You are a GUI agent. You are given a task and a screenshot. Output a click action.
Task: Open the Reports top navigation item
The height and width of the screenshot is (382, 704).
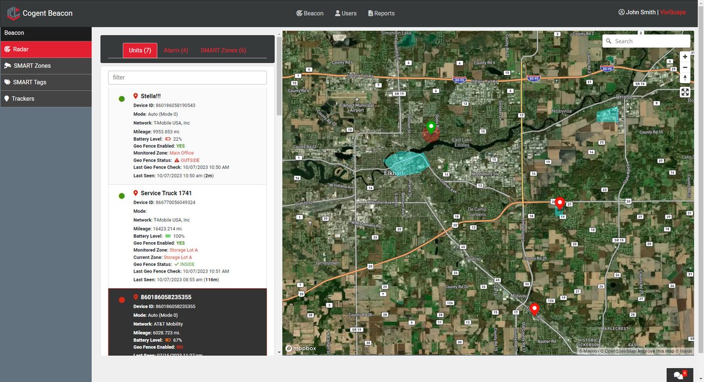(381, 13)
